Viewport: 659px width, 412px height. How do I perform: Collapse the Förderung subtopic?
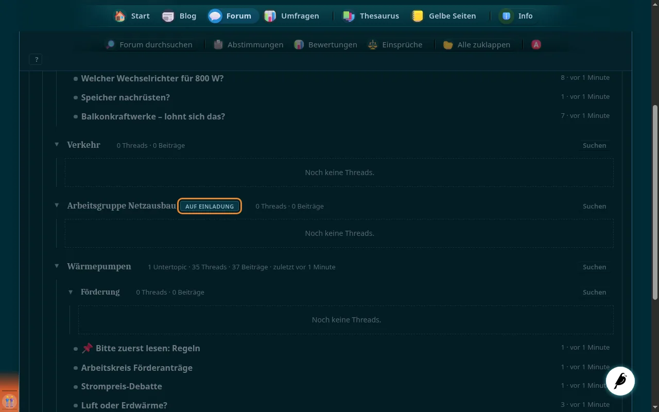[x=71, y=292]
